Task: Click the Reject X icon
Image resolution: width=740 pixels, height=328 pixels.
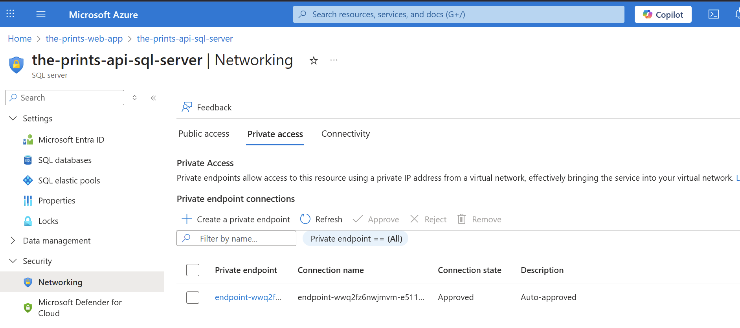Action: 414,219
